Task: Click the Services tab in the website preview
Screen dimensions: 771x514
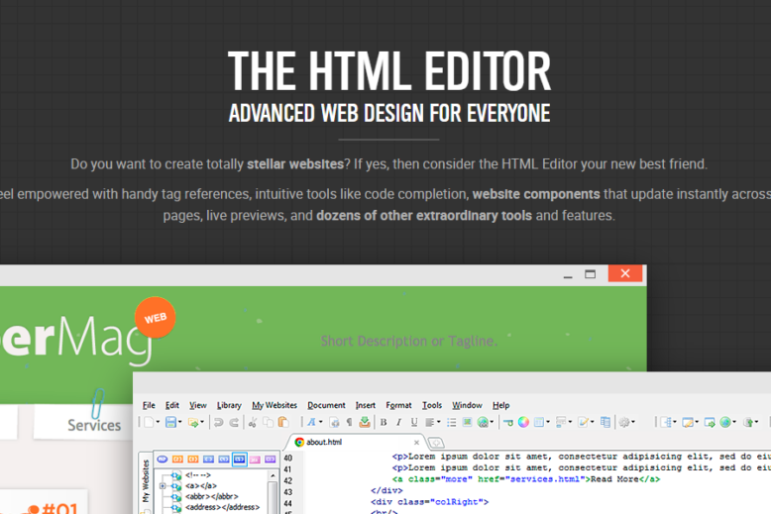Action: (x=94, y=425)
